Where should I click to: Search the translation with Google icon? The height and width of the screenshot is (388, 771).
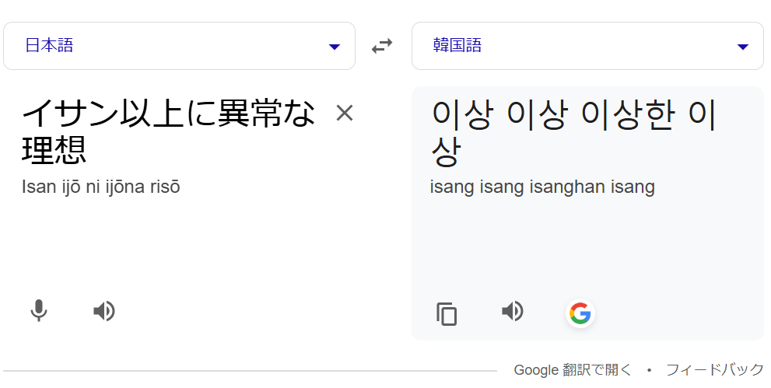(x=580, y=313)
